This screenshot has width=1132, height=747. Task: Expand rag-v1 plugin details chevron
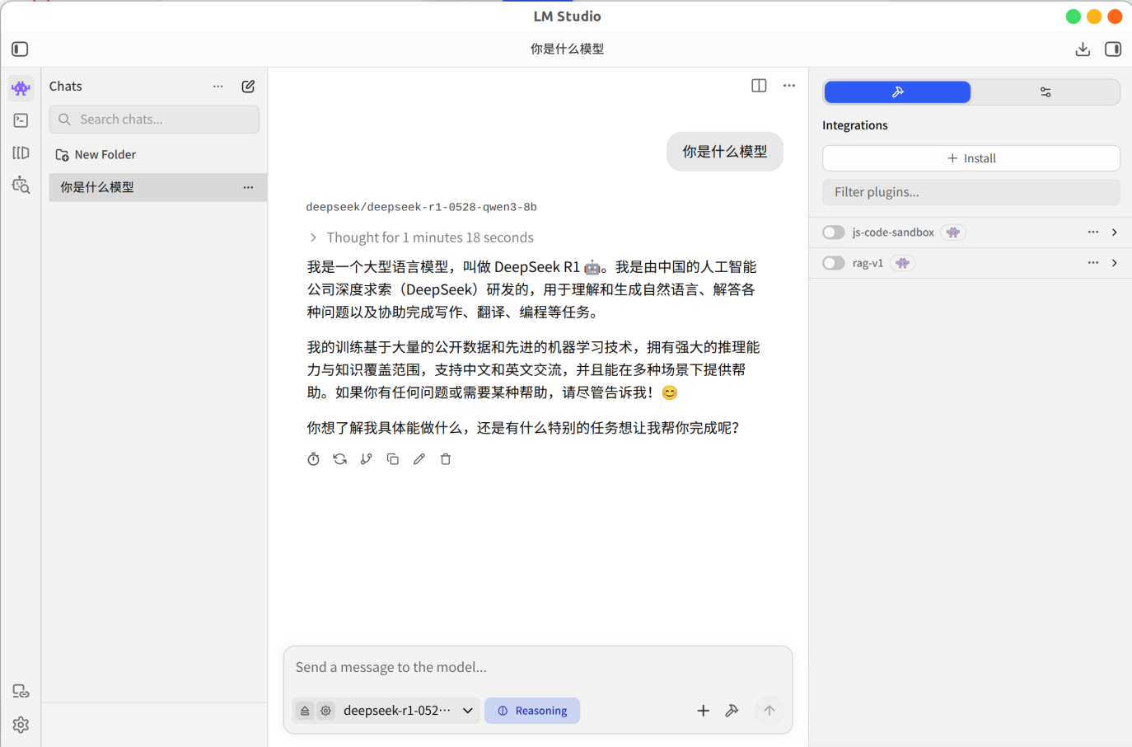[1115, 263]
